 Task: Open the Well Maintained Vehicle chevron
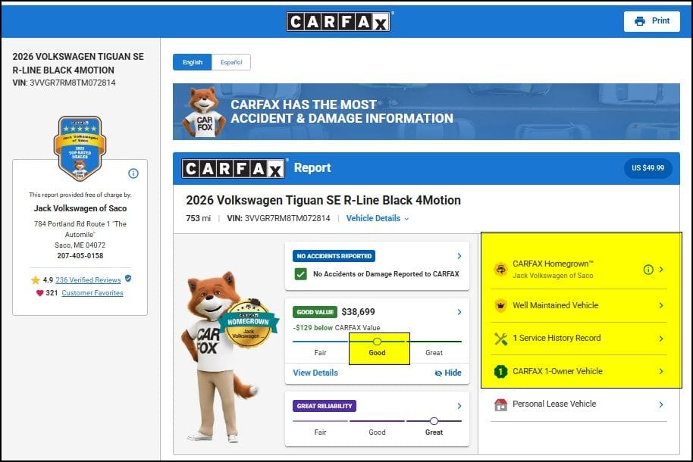click(661, 305)
